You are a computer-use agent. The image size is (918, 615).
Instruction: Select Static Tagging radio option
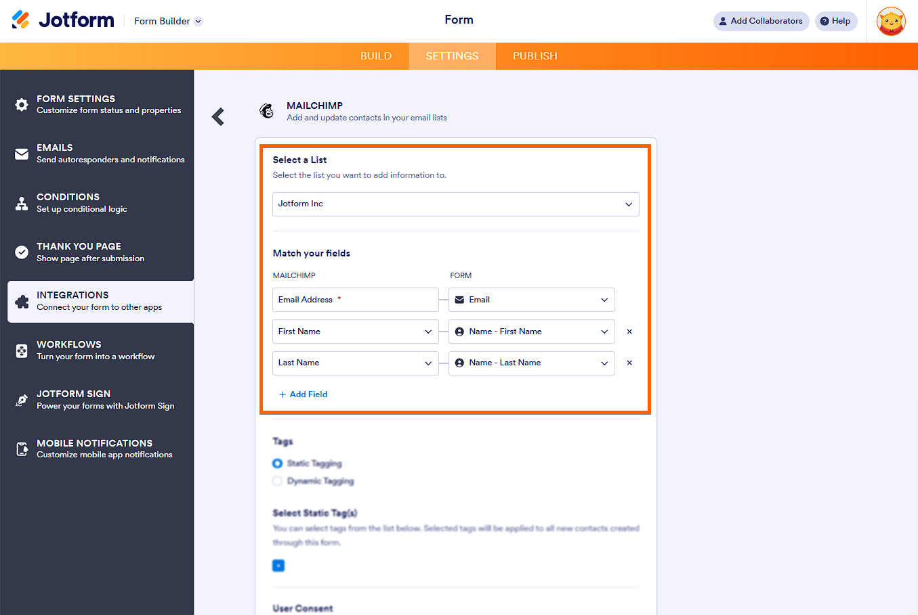coord(278,463)
